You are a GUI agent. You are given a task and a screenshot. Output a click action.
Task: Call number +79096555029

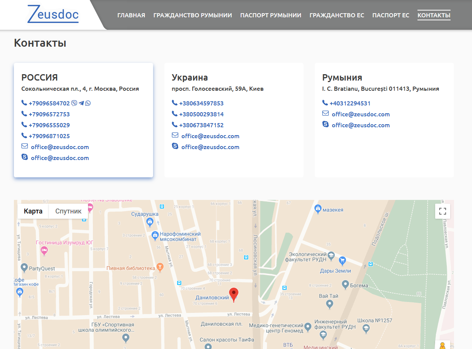click(x=49, y=125)
